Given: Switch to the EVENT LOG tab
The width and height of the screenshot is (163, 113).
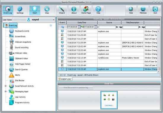Looking at the screenshot, I should point(65,79).
